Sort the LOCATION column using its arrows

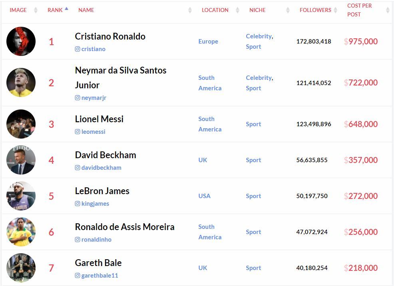click(x=237, y=10)
